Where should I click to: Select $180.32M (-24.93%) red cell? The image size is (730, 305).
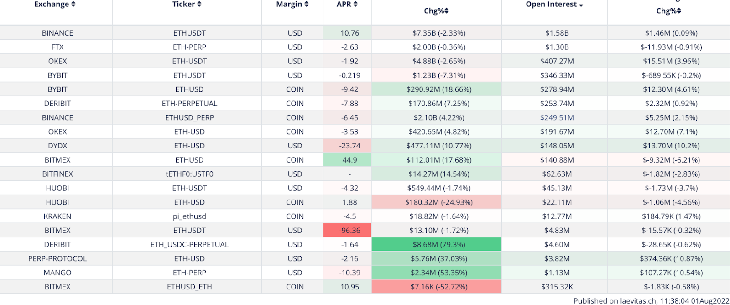coord(436,202)
